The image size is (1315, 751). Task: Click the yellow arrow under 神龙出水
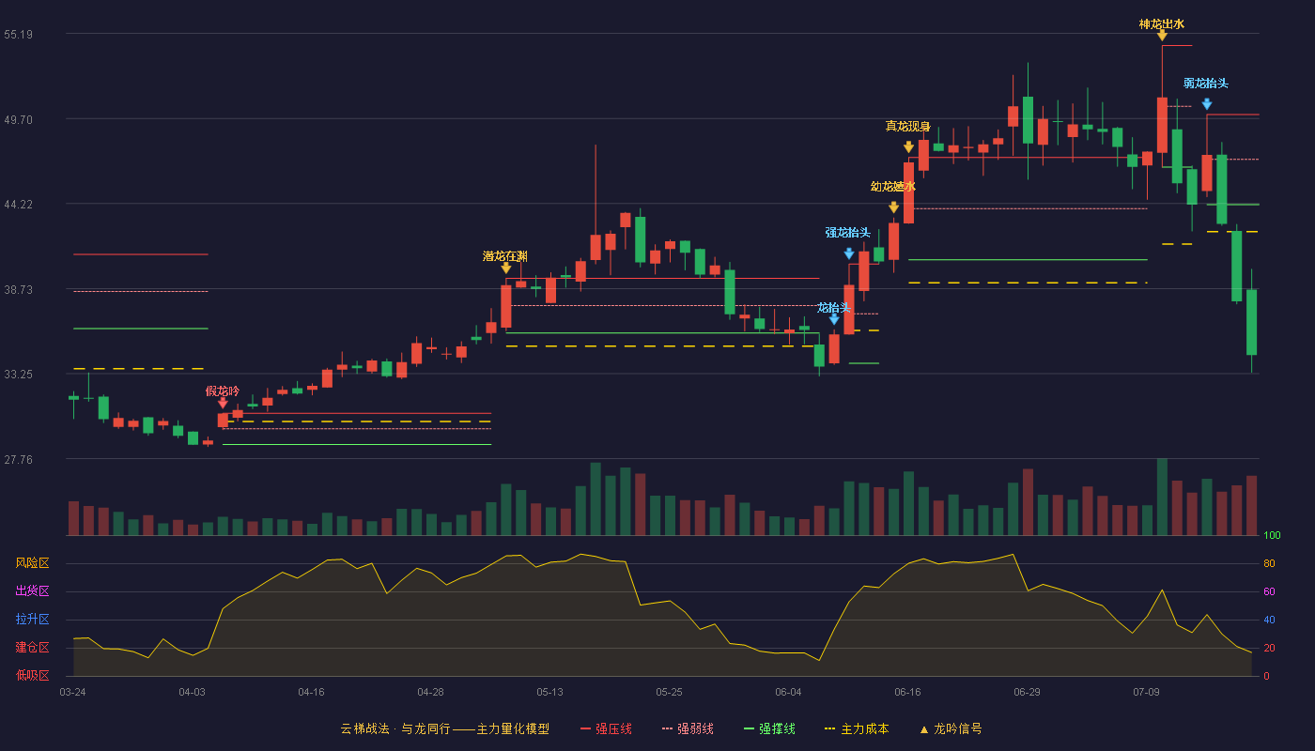point(1162,36)
